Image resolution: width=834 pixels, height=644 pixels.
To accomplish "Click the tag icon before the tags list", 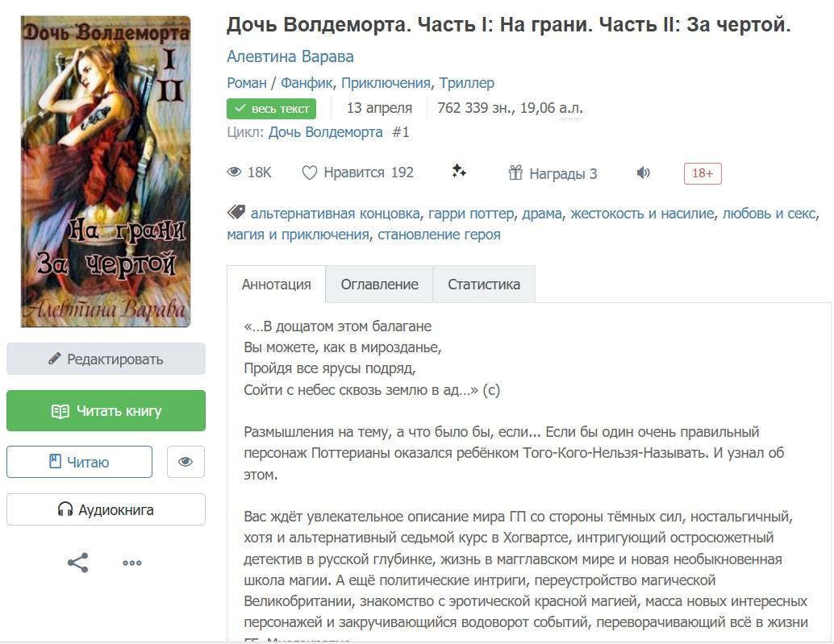I will point(236,213).
